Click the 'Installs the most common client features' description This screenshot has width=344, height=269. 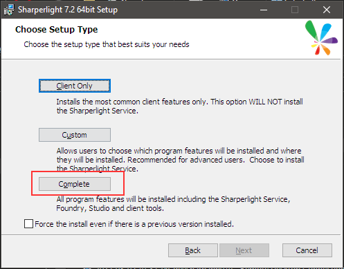(x=180, y=106)
